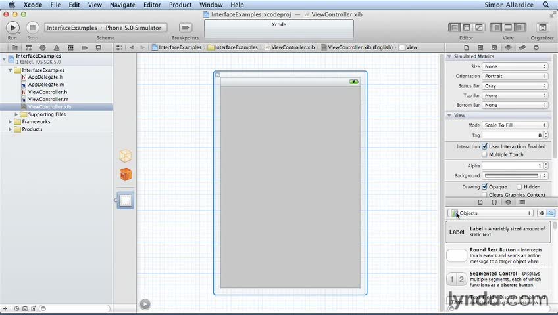The image size is (558, 315).
Task: Open the Xcode application menu
Action: [33, 5]
